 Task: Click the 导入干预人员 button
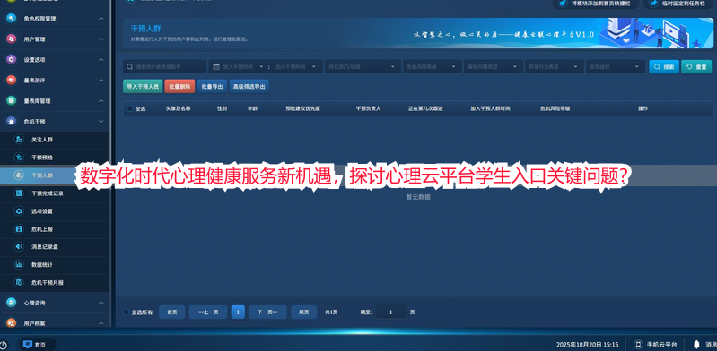tap(143, 86)
